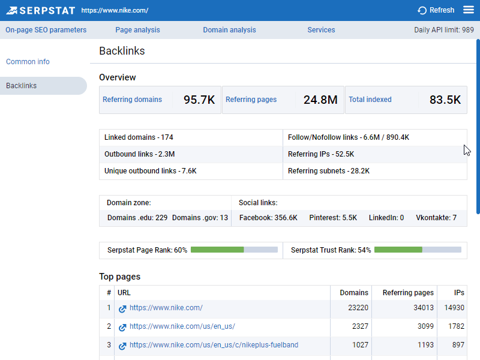Switch to Services tab
The image size is (480, 360).
tap(321, 30)
